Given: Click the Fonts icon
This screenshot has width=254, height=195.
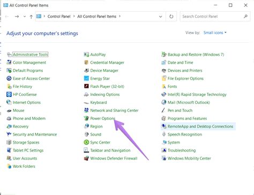Looking at the screenshot, I should [164, 86].
